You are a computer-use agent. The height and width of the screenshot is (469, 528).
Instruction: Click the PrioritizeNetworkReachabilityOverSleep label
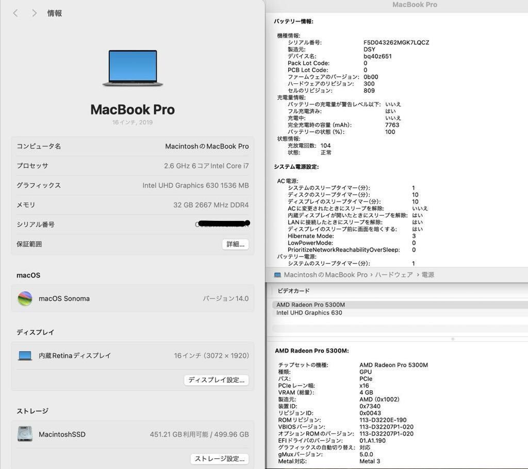click(x=344, y=250)
